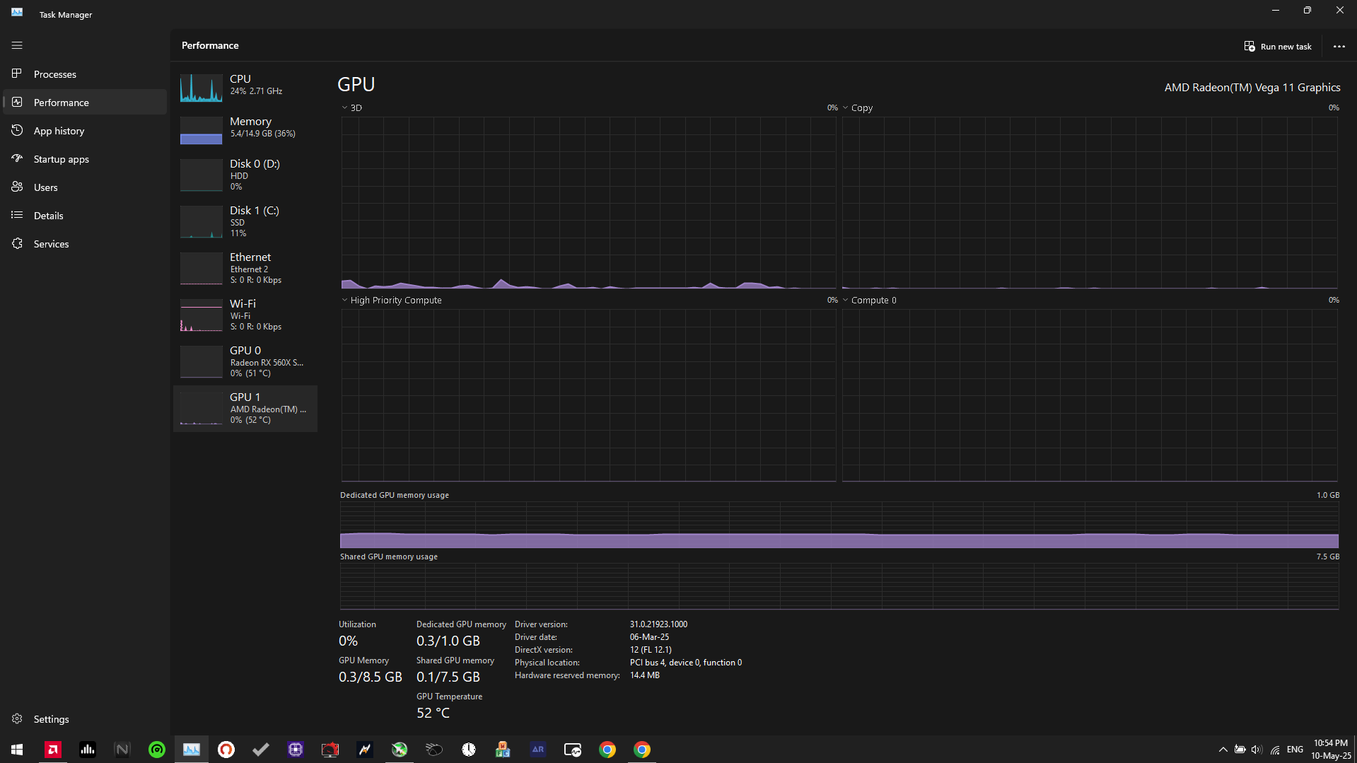Open the monitor-with-wave taskbar app
The height and width of the screenshot is (763, 1357).
point(573,750)
